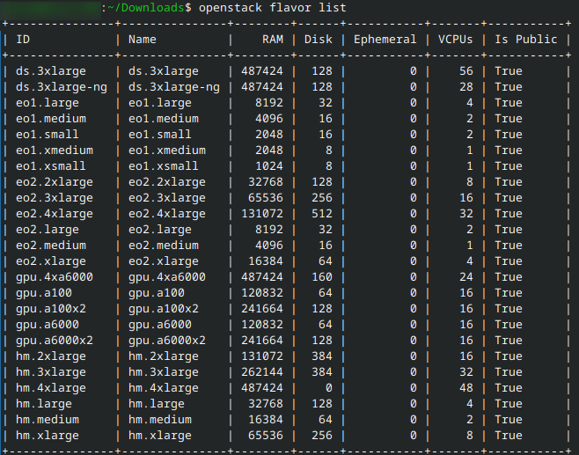Image resolution: width=579 pixels, height=455 pixels.
Task: Click RAM value 262144 in hm.3xlarge row
Action: pyautogui.click(x=262, y=372)
